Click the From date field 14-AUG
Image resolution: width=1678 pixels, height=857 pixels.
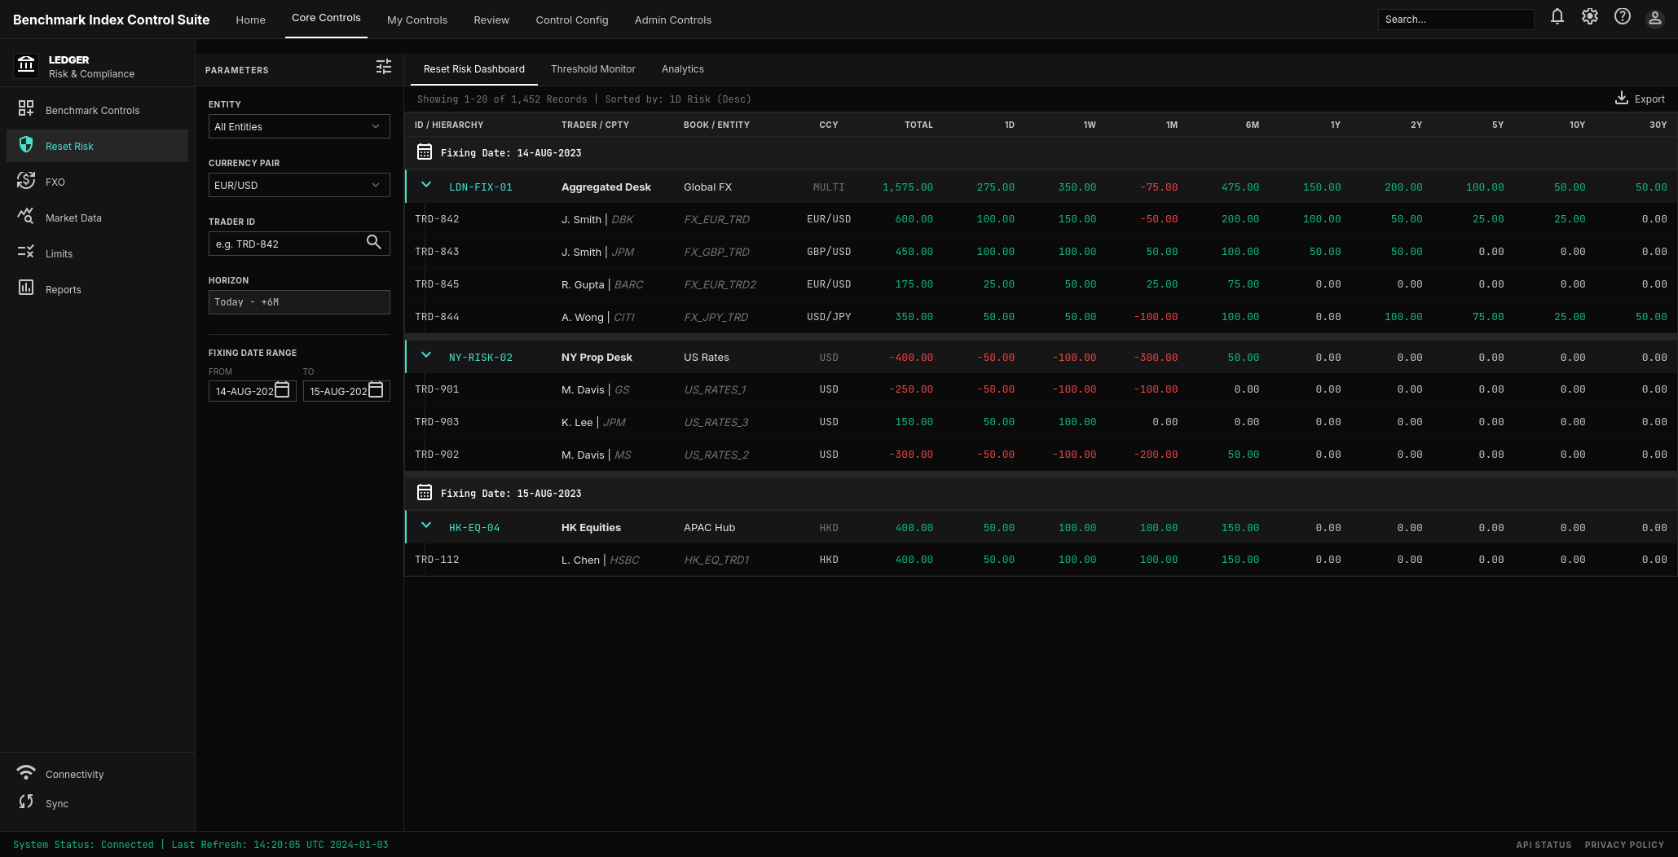pos(252,391)
